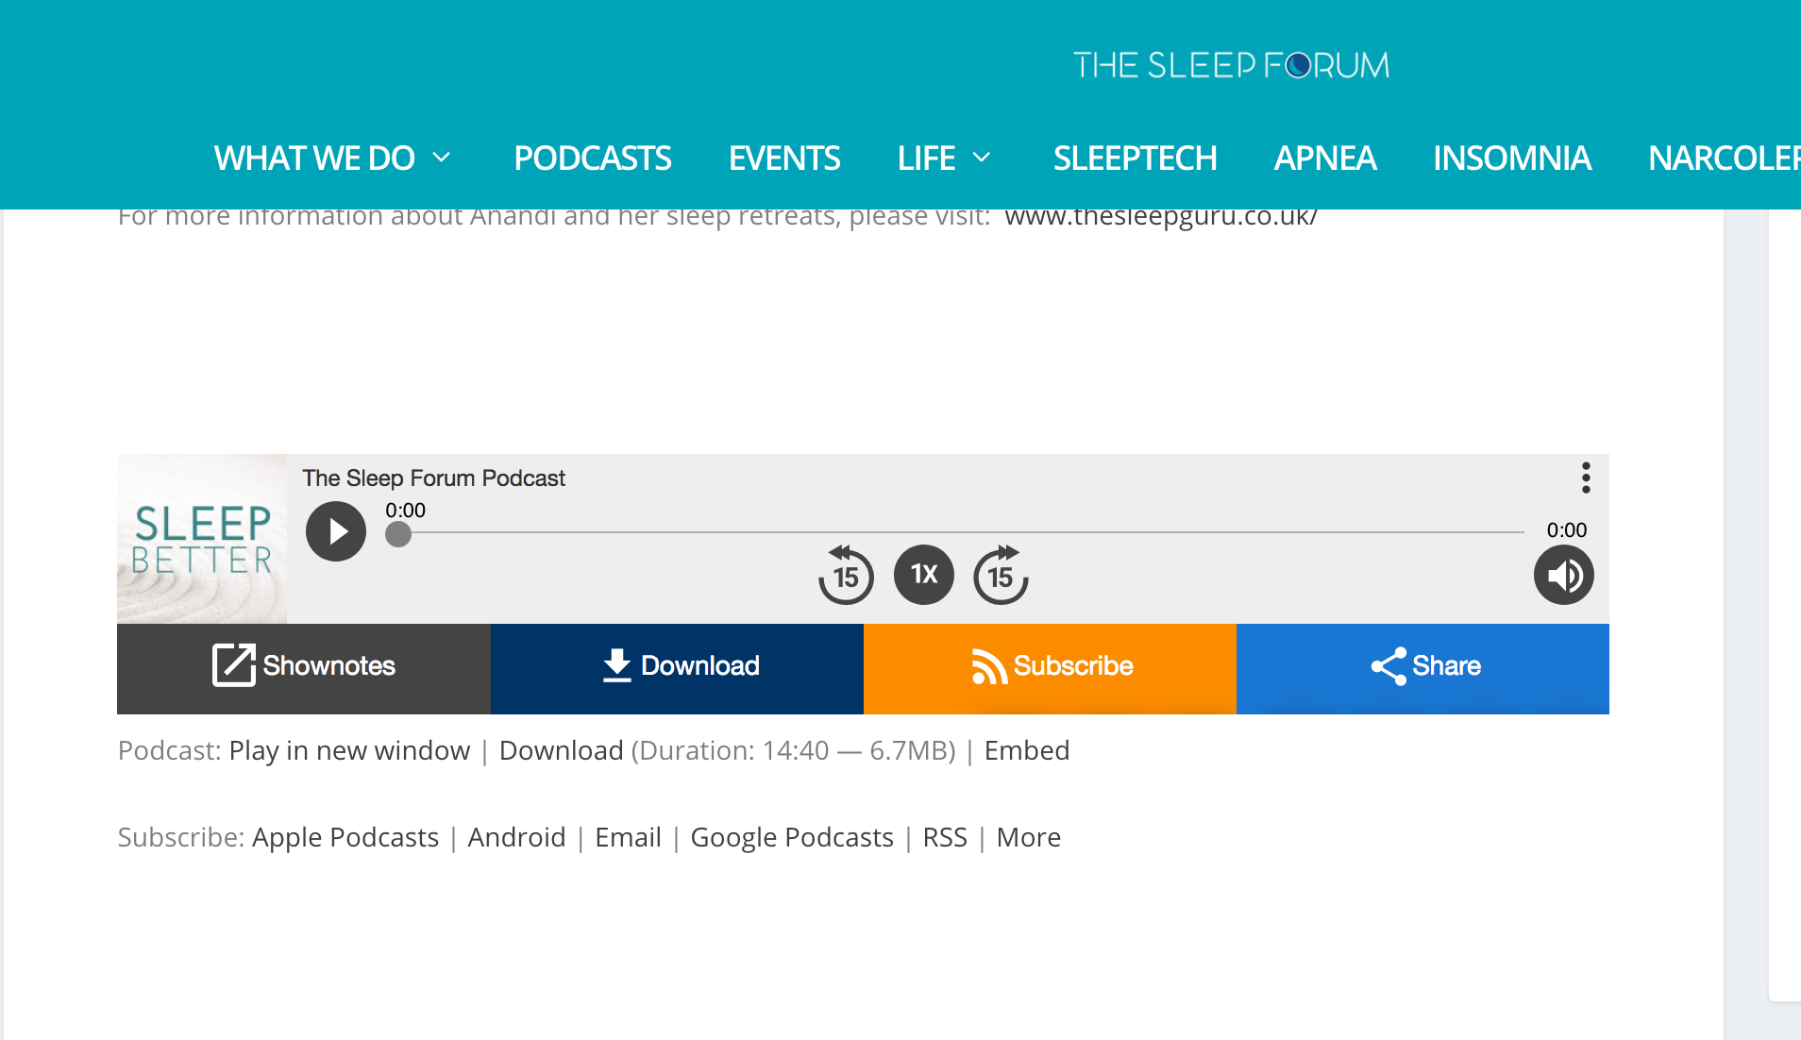Open the Shownotes button
Screen dimensions: 1801x1040
tap(304, 668)
